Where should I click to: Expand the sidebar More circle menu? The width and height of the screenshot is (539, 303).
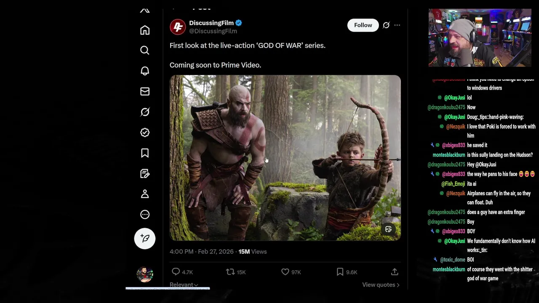click(145, 215)
